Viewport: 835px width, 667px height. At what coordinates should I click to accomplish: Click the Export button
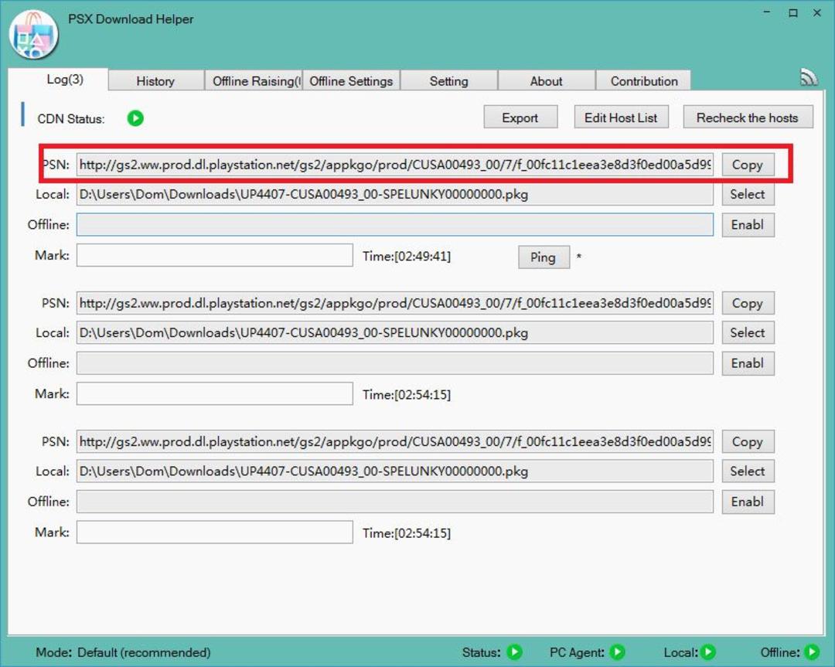click(x=520, y=117)
